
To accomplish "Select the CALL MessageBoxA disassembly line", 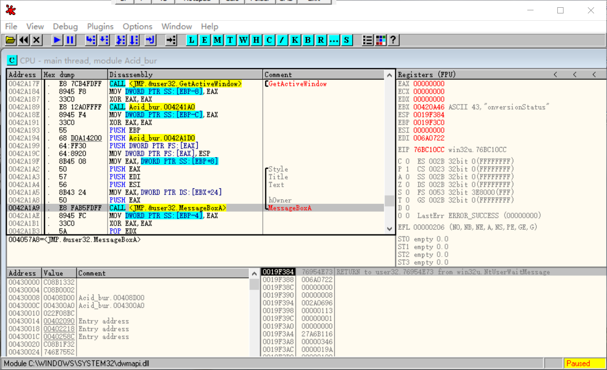I will click(167, 208).
